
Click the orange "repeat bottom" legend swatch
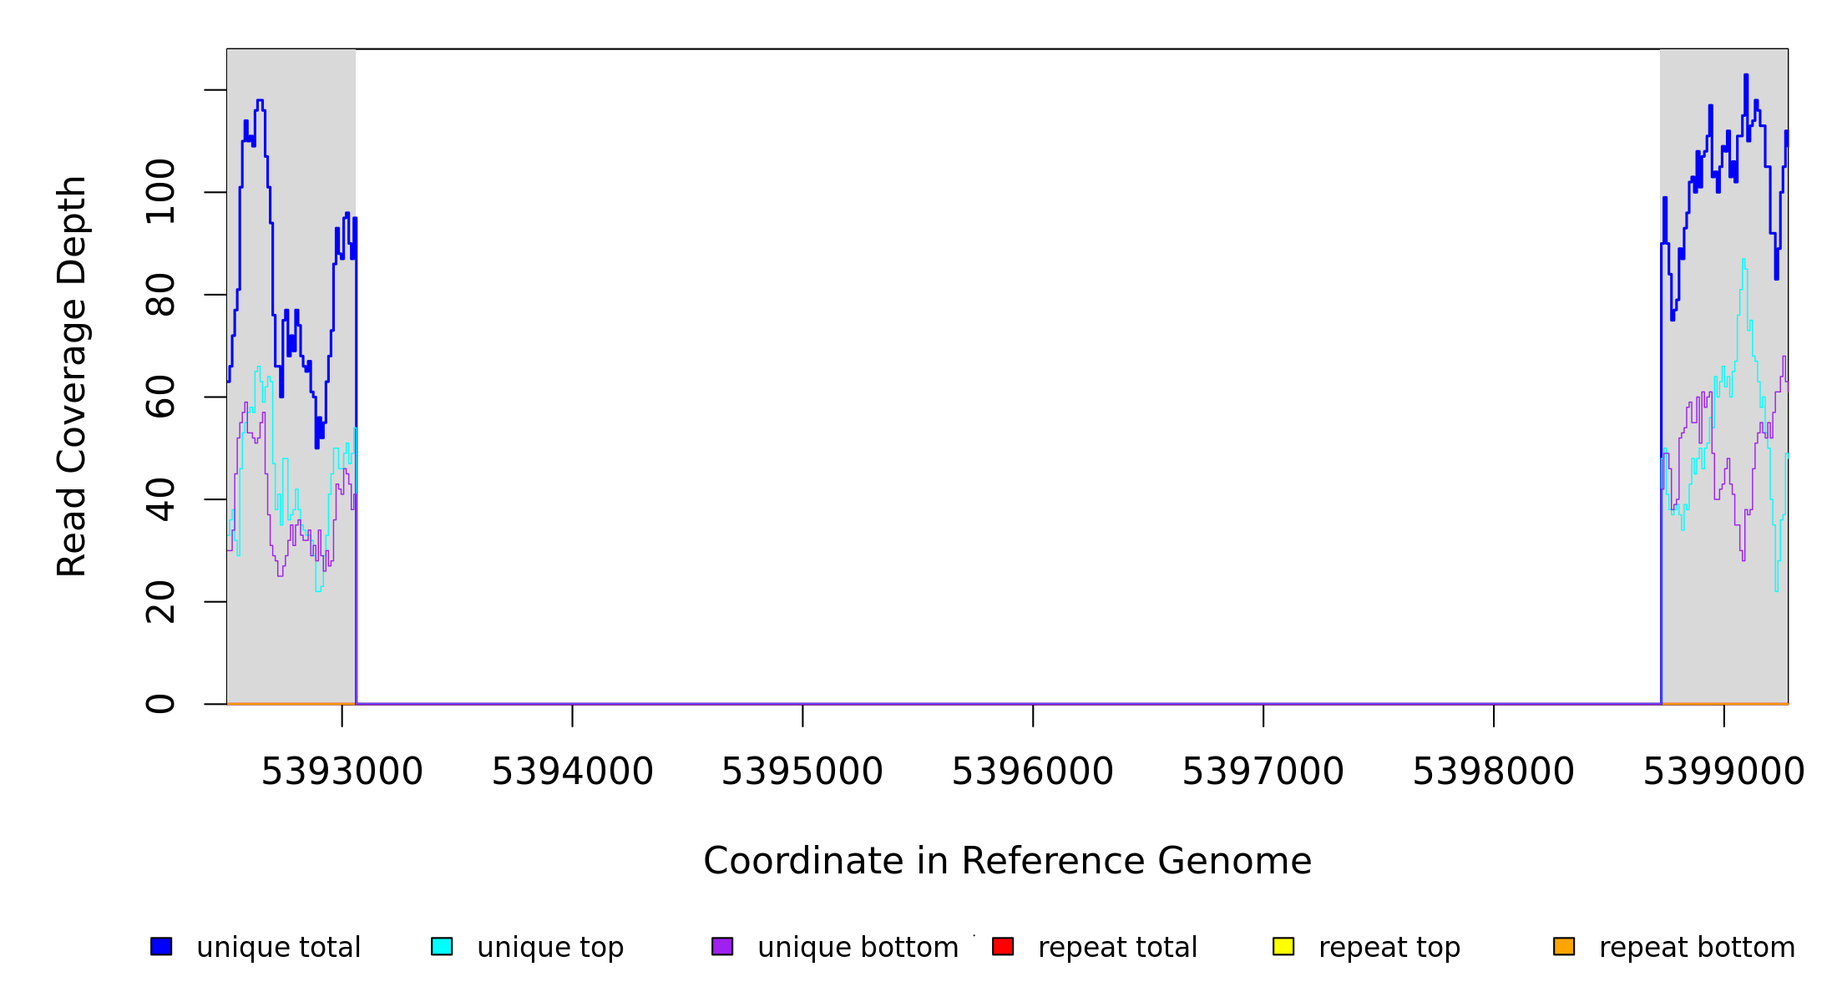1564,946
